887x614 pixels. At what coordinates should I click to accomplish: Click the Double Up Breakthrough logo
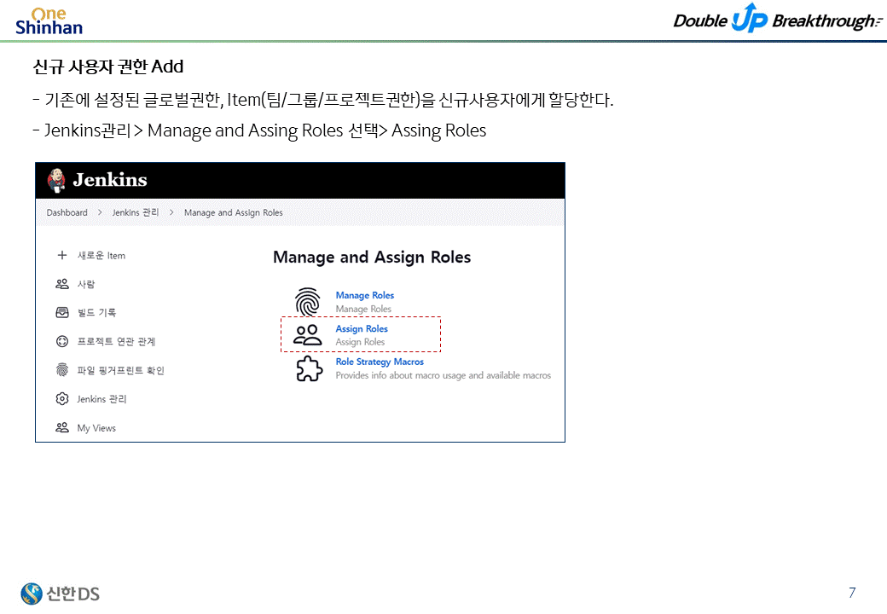point(777,19)
